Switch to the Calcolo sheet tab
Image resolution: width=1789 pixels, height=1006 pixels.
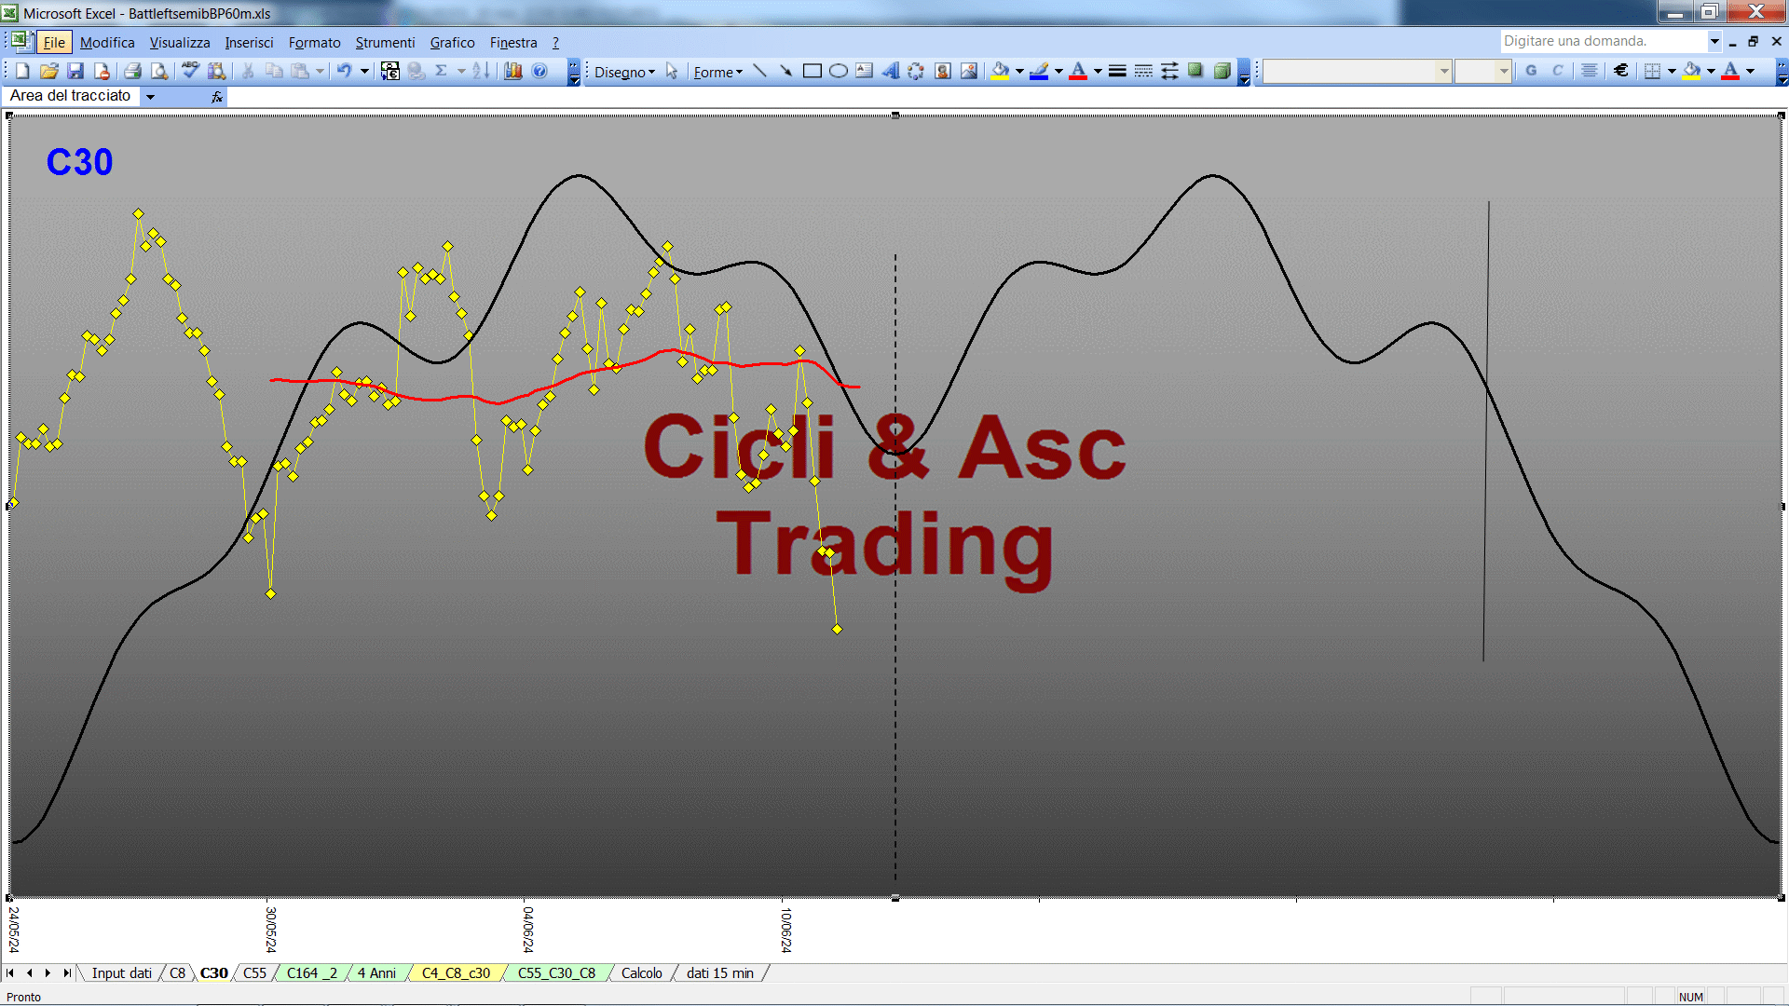pos(642,972)
